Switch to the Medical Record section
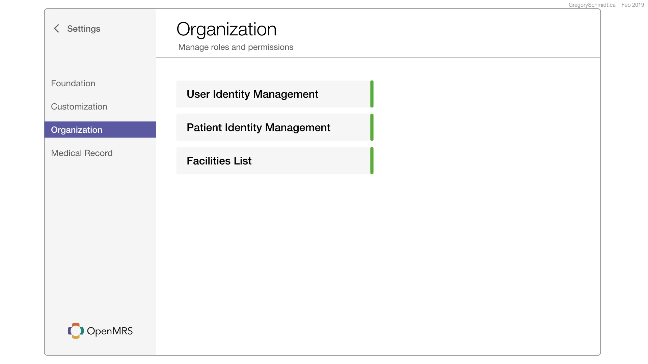The width and height of the screenshot is (648, 364). (82, 153)
